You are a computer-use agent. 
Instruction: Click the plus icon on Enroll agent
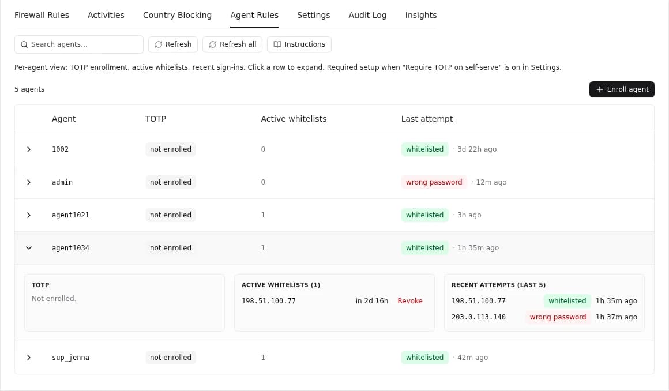tap(599, 89)
